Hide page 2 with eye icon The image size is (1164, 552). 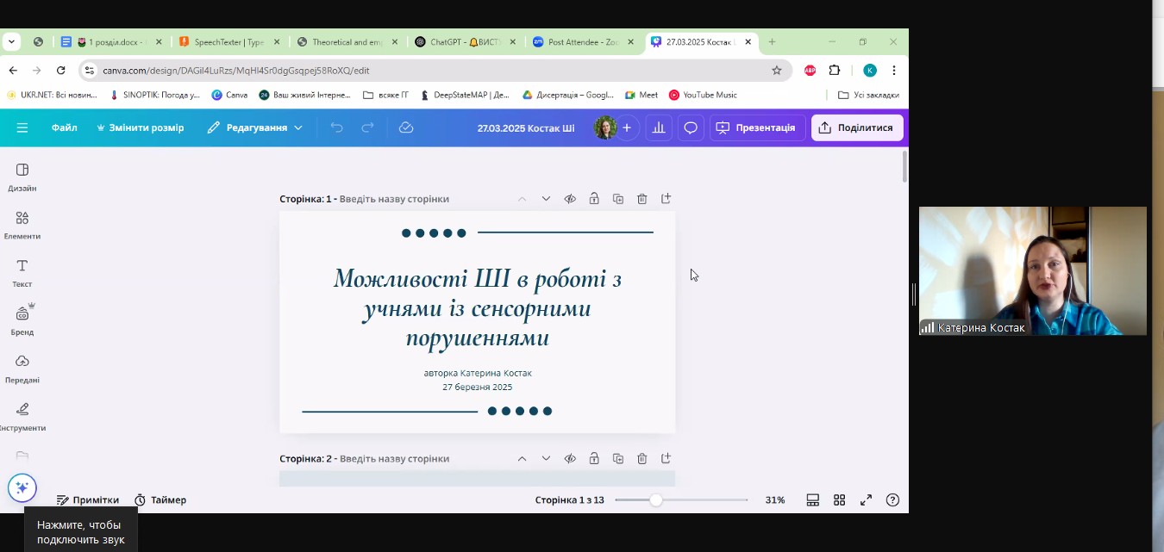click(x=570, y=459)
